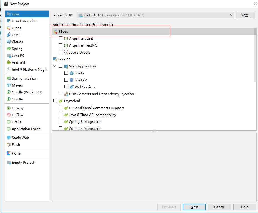258x213 pixels.
Task: Select the JBoss group header in frameworks list
Action: (x=153, y=31)
